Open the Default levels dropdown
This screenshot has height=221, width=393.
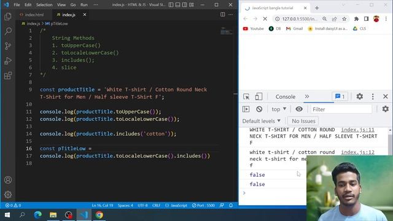point(261,121)
